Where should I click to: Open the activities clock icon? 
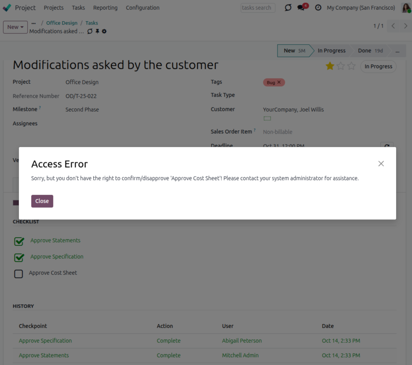pyautogui.click(x=318, y=8)
